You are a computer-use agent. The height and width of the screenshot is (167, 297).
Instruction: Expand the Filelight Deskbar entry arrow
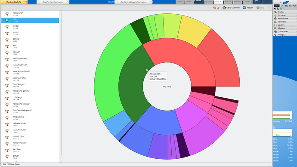(x=296, y=35)
